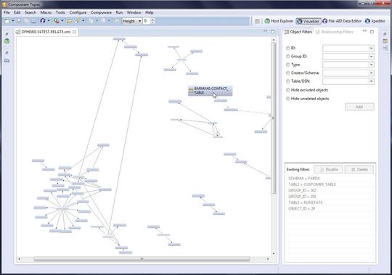Click the New file toolbar icon
This screenshot has width=392, height=275.
pyautogui.click(x=7, y=21)
